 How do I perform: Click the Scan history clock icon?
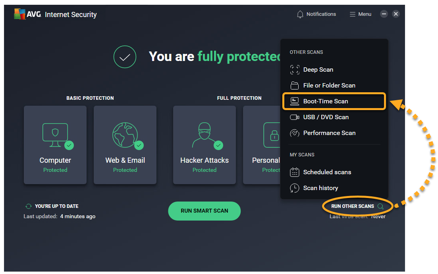click(x=295, y=188)
